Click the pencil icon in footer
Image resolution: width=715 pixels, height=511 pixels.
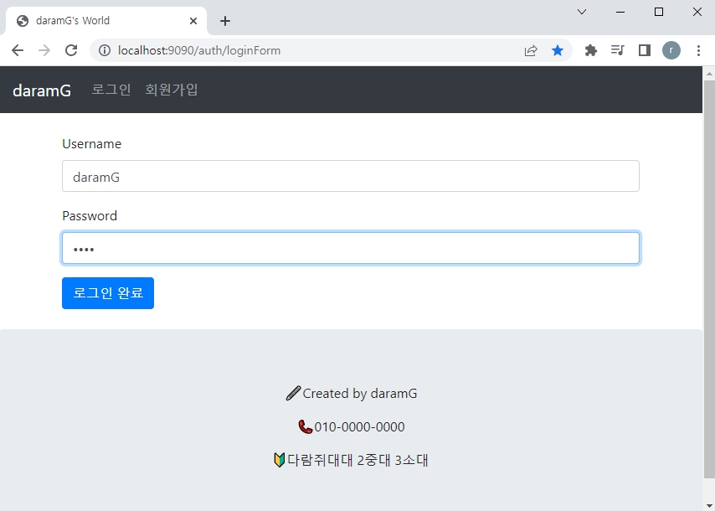pos(293,393)
